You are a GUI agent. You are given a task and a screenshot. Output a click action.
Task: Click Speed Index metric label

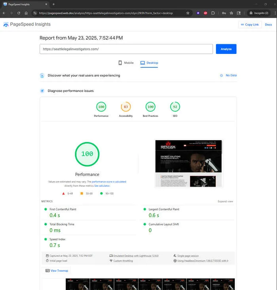tap(57, 239)
